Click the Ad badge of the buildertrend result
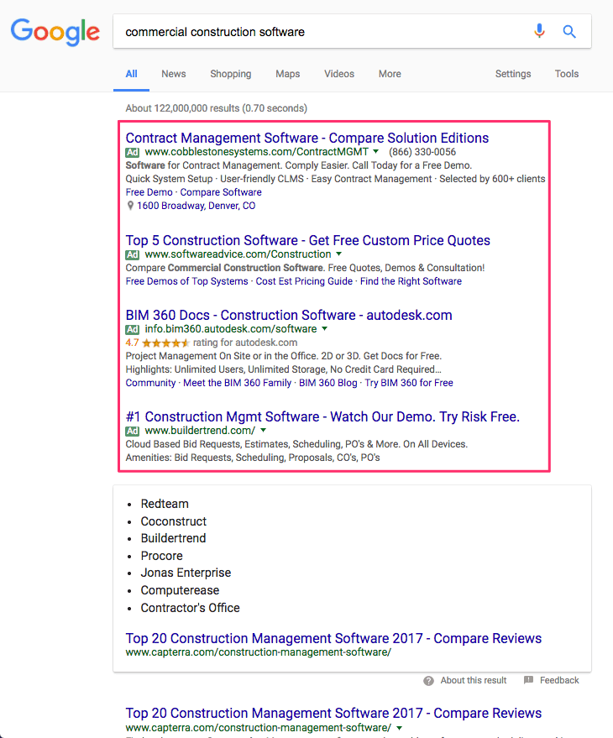Image resolution: width=613 pixels, height=738 pixels. pyautogui.click(x=133, y=431)
